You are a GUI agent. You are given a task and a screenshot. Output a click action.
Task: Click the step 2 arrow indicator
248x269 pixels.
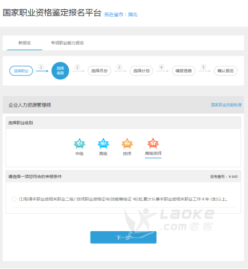coord(78,69)
